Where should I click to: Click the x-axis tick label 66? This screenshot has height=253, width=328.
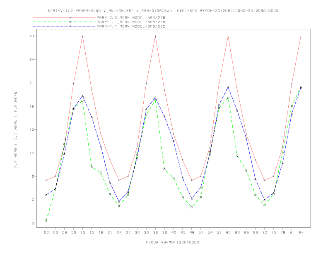tap(246, 232)
